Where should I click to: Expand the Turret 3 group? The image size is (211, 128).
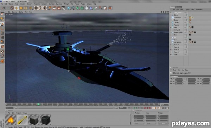pyautogui.click(x=171, y=47)
